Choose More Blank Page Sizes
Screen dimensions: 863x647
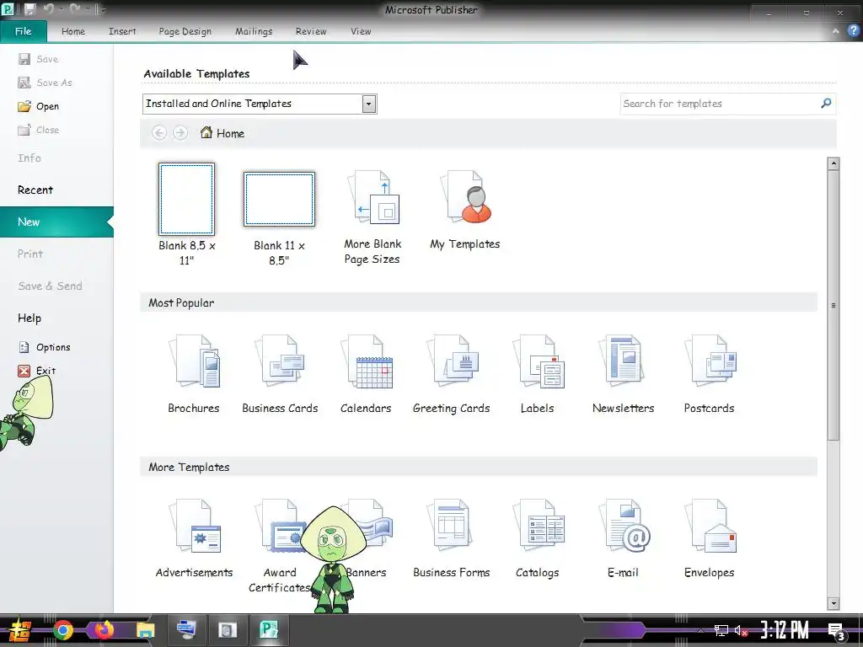(x=372, y=217)
